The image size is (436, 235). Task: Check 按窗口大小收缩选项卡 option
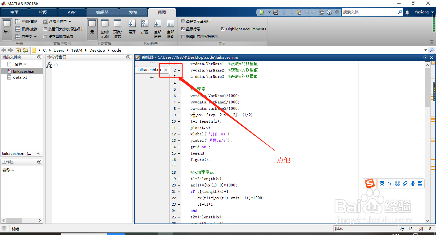pyautogui.click(x=45, y=29)
